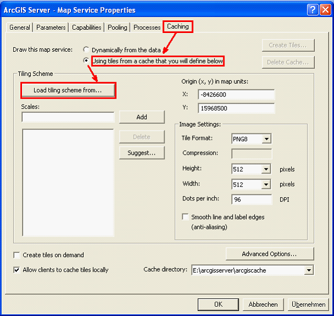The height and width of the screenshot is (316, 334).
Task: Cancel with the Abbrechen button
Action: pyautogui.click(x=263, y=304)
